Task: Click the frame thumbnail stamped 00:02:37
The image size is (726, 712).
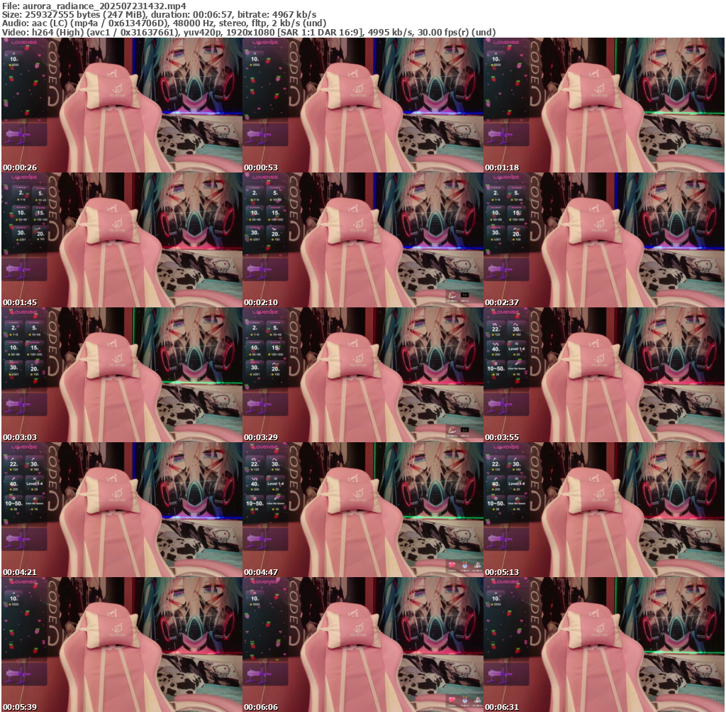Action: 604,240
